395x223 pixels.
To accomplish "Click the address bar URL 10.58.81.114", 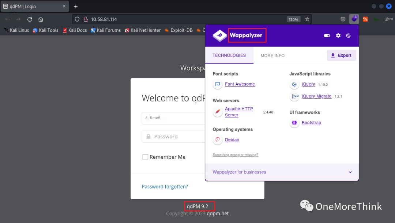I will click(104, 19).
